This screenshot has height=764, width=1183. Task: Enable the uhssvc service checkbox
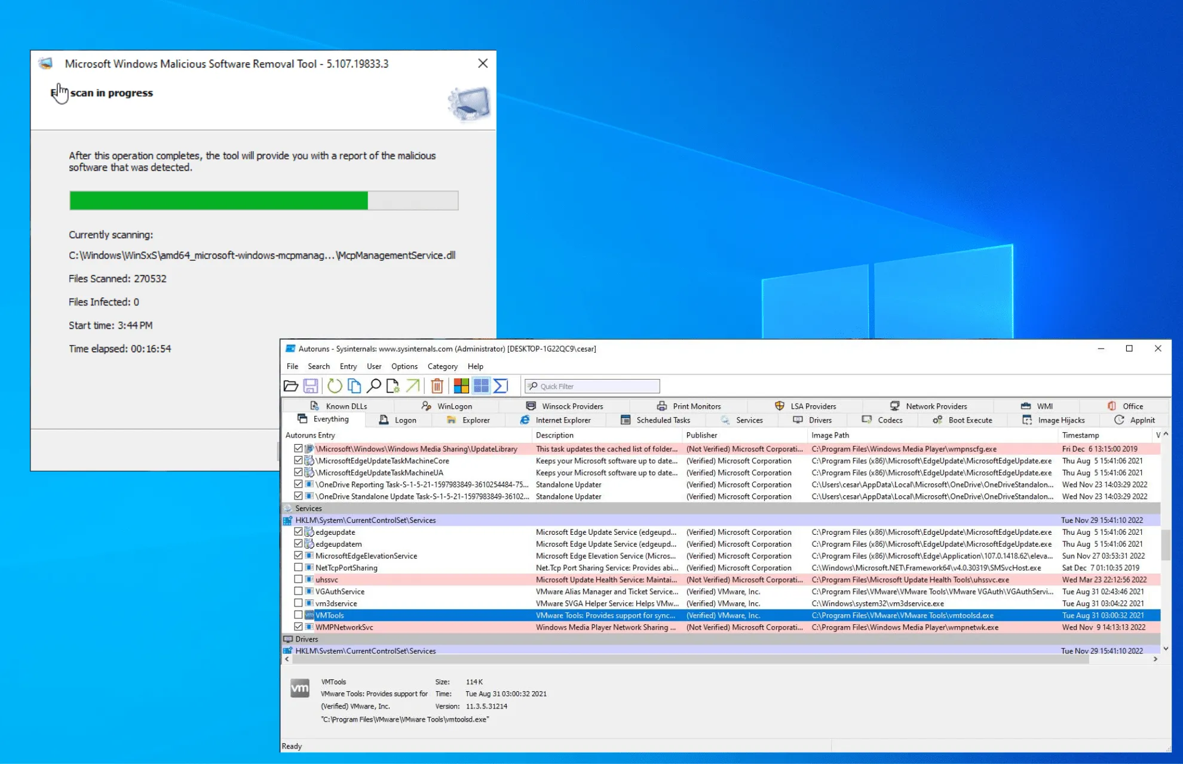point(298,579)
